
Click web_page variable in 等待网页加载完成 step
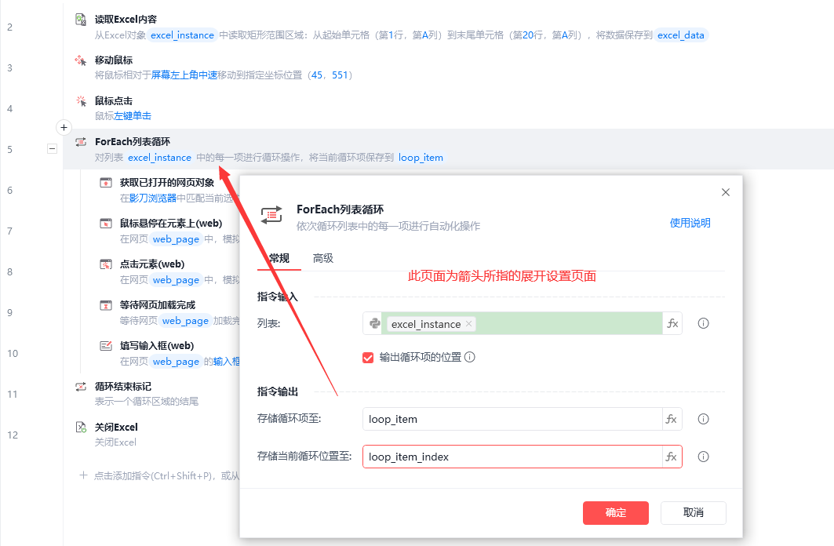tap(186, 321)
